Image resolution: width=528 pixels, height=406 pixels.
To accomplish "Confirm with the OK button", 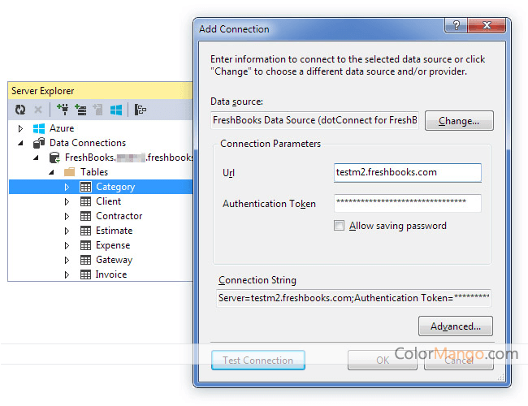I will tap(383, 361).
